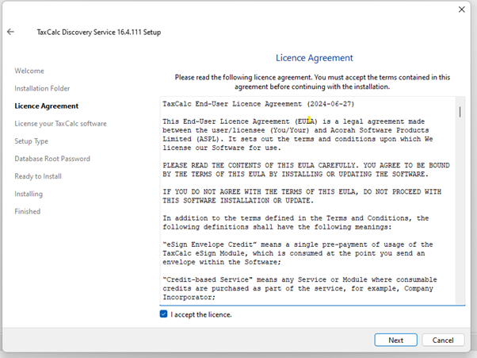Select the Ready to Install step
This screenshot has width=477, height=358.
pyautogui.click(x=38, y=176)
